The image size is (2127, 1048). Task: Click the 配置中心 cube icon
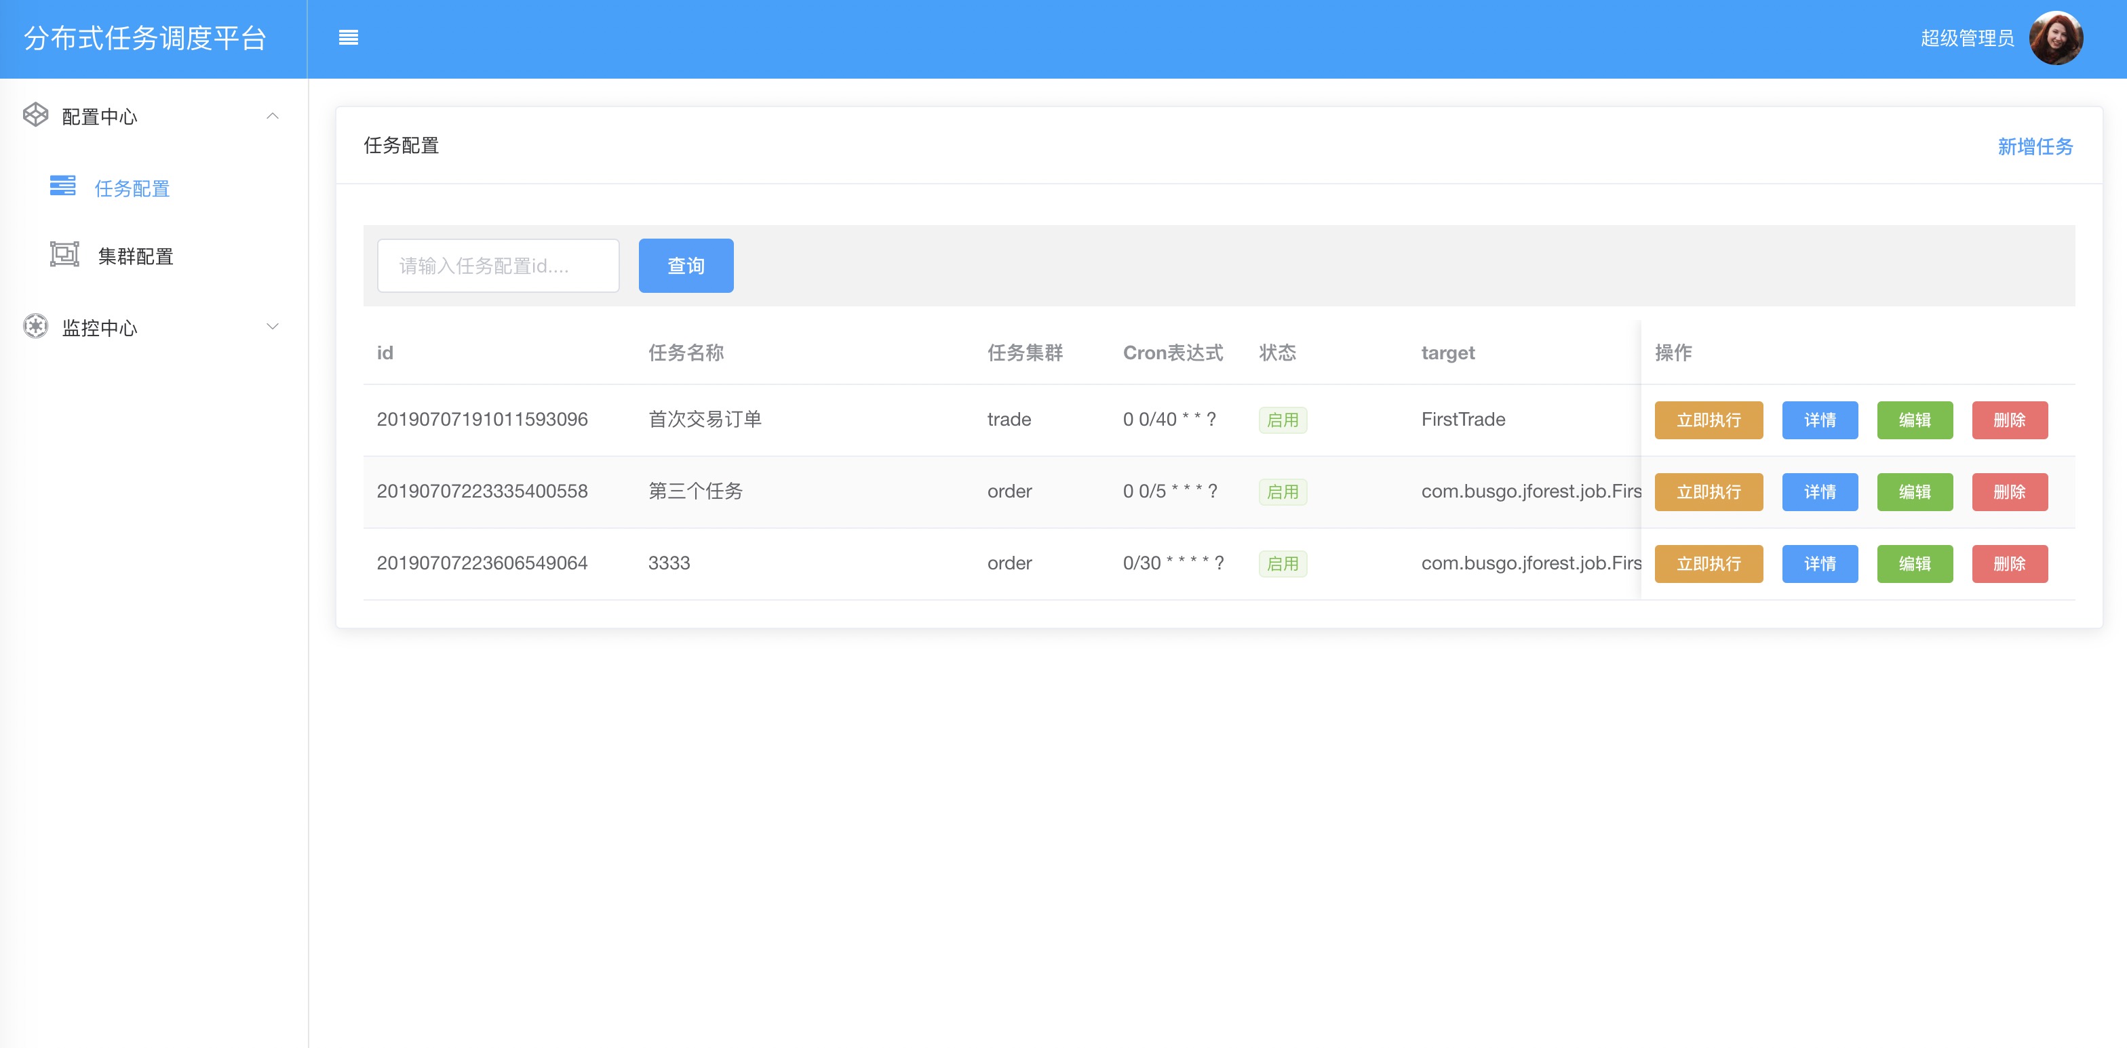pos(35,115)
